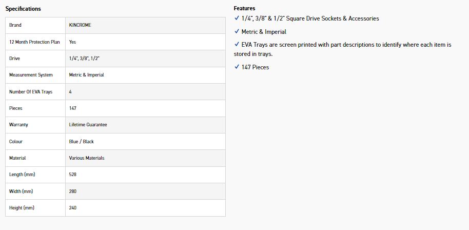The image size is (469, 230).
Task: Click checkmark next to 147 Pieces feature
Action: tap(237, 67)
